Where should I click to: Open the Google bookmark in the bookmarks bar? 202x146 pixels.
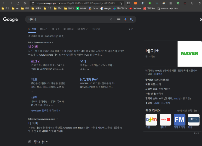[x=106, y=8]
